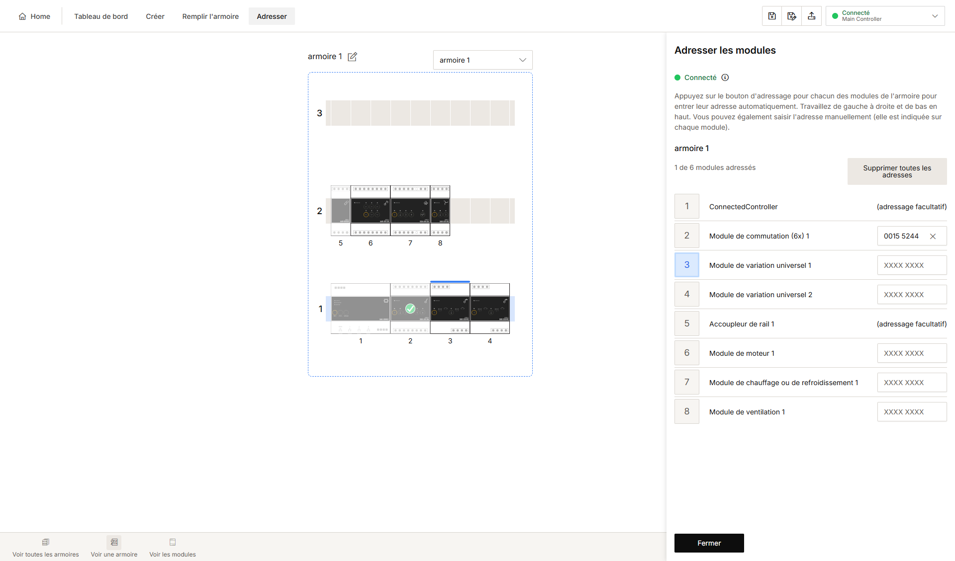Screen dimensions: 955x561
Task: Click number 2 button for commutation module
Action: pos(687,236)
